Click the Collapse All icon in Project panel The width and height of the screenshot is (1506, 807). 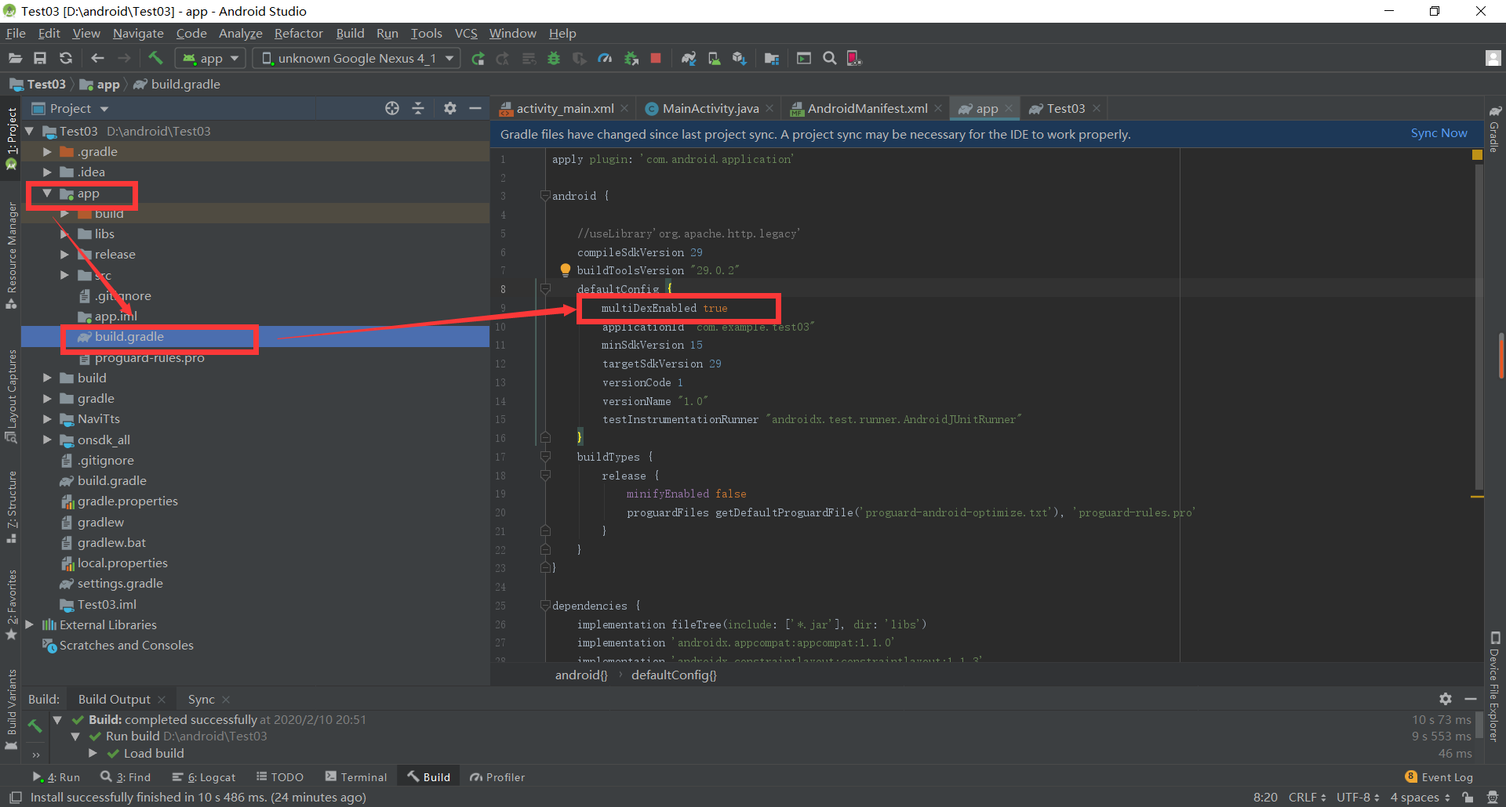point(418,108)
